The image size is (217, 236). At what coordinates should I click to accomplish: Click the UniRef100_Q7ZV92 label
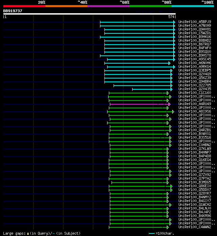(195, 175)
